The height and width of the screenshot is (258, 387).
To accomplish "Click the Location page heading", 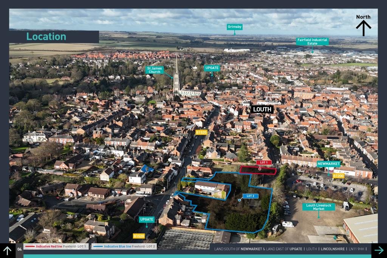I will (x=46, y=37).
